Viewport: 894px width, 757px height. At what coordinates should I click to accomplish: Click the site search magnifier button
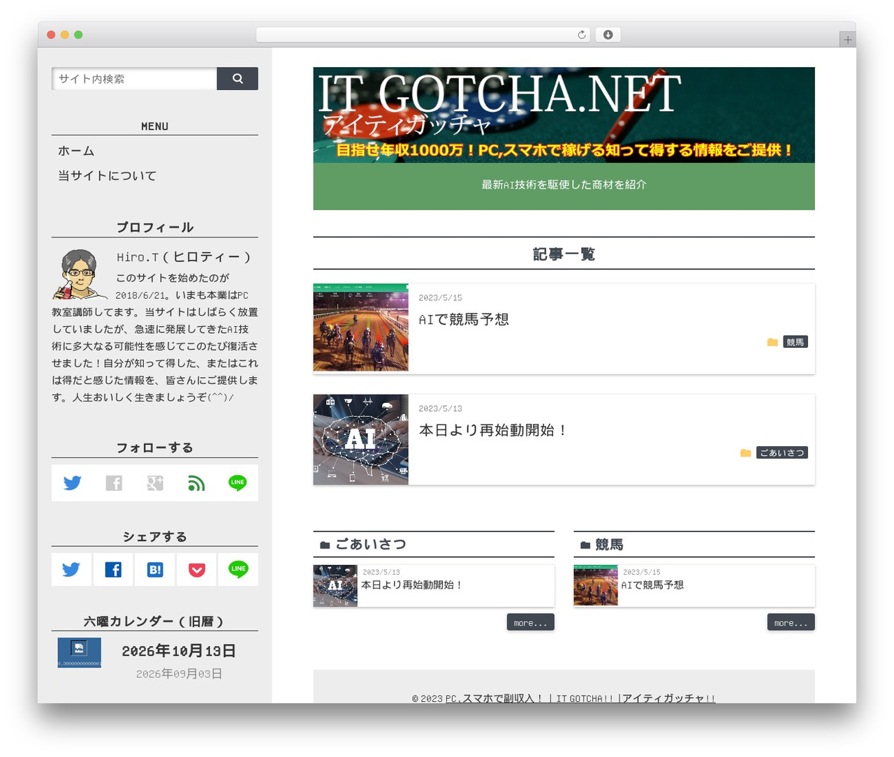click(x=237, y=79)
